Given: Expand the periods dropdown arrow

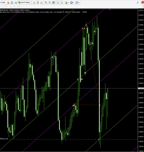Looking at the screenshot, I should tap(74, 3).
